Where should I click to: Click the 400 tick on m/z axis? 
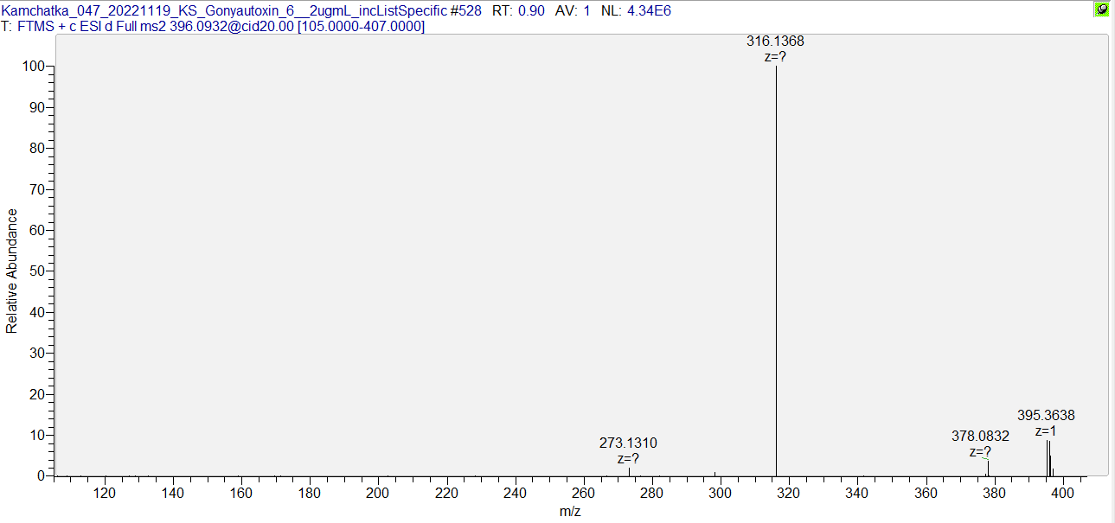click(1062, 493)
